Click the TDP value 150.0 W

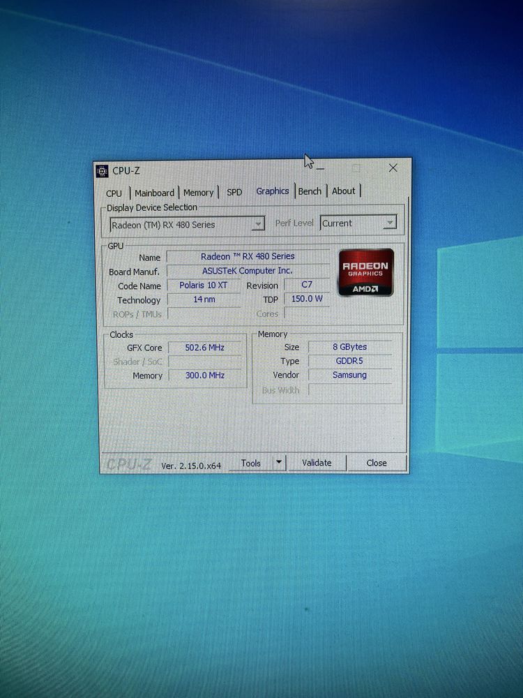(307, 299)
